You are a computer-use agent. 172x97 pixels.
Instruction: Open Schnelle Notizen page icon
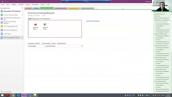[2, 92]
